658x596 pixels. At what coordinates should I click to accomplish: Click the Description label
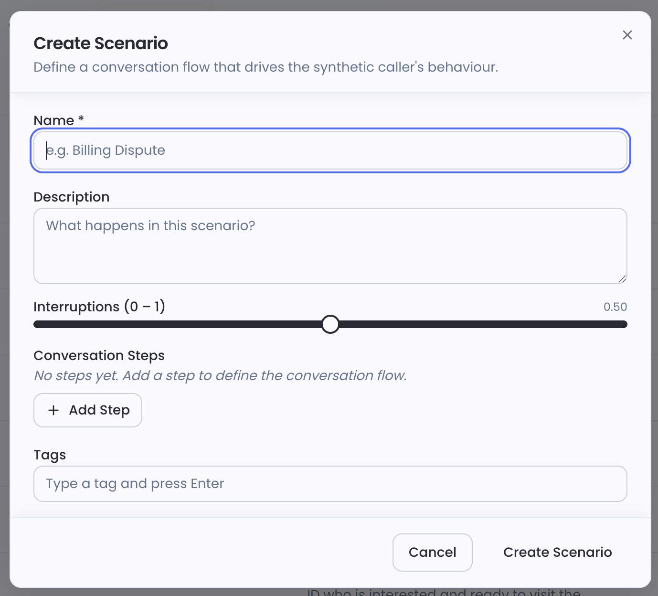point(71,197)
